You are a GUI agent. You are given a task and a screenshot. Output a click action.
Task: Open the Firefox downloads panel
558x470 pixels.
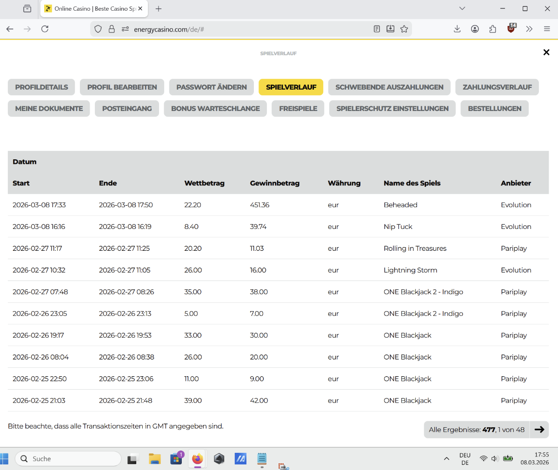[457, 29]
